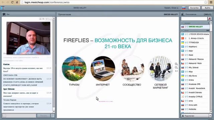Select participant Anatoliy CYPRUS
Viewport: 214px width, 120px height.
[195, 97]
